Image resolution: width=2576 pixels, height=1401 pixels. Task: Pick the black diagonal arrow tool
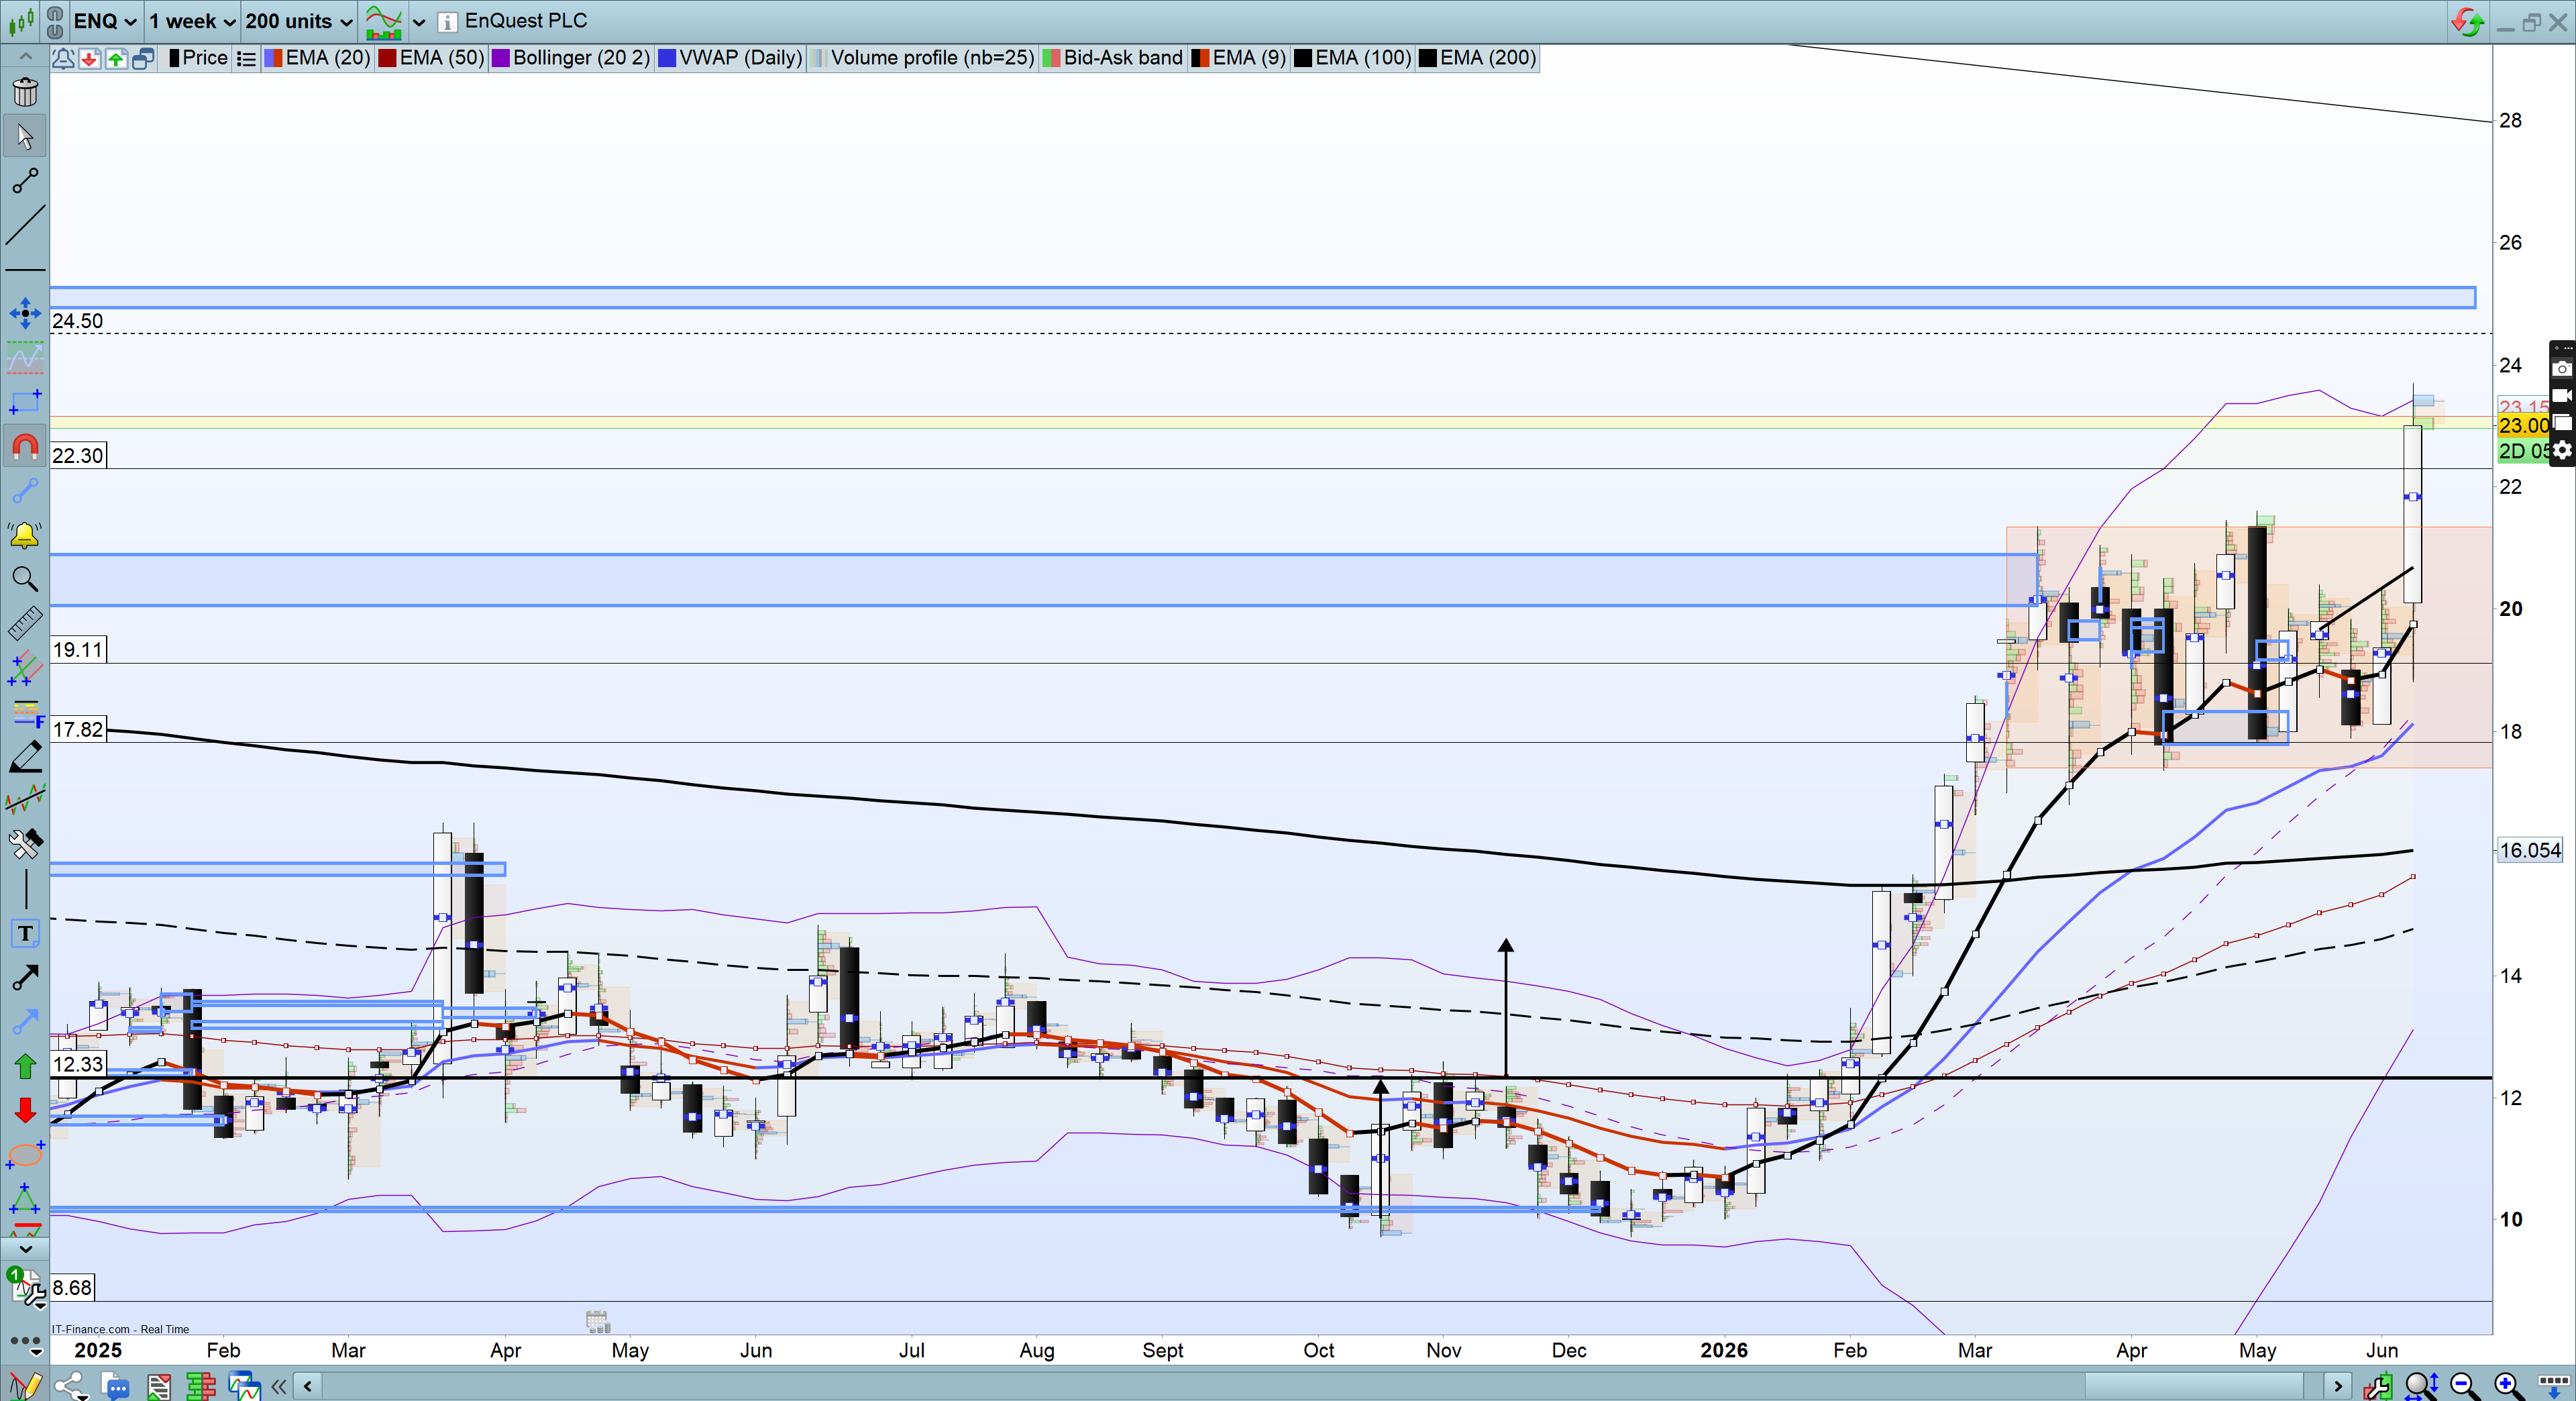pos(25,977)
